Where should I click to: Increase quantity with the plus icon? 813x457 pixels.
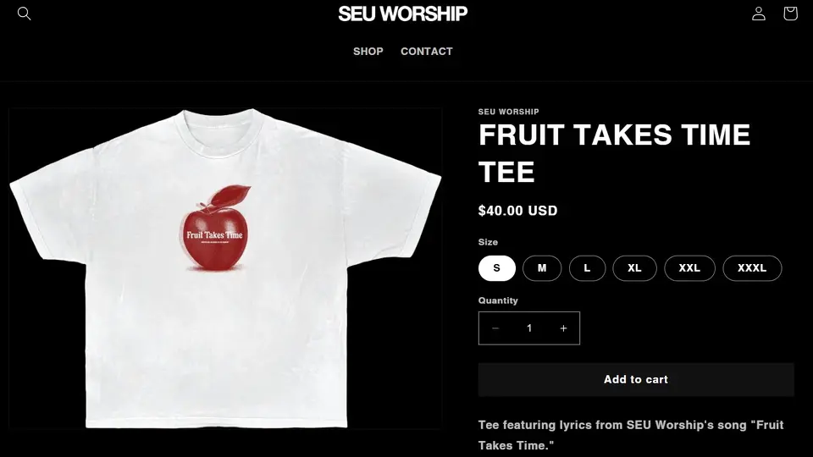[x=564, y=328]
